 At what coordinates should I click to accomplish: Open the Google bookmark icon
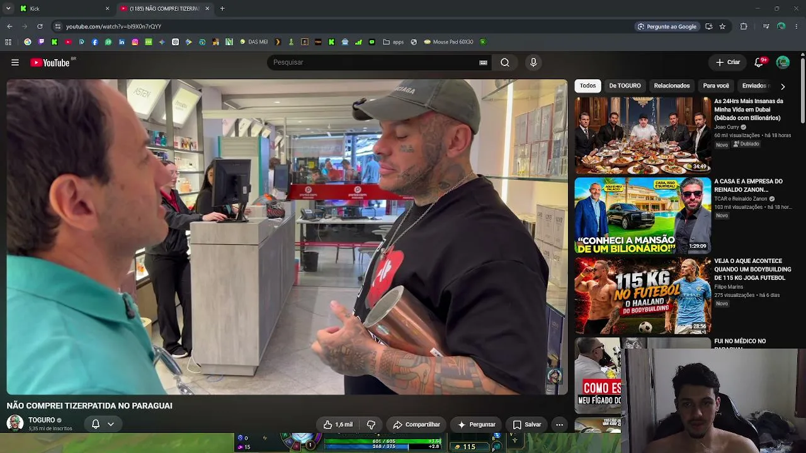28,42
